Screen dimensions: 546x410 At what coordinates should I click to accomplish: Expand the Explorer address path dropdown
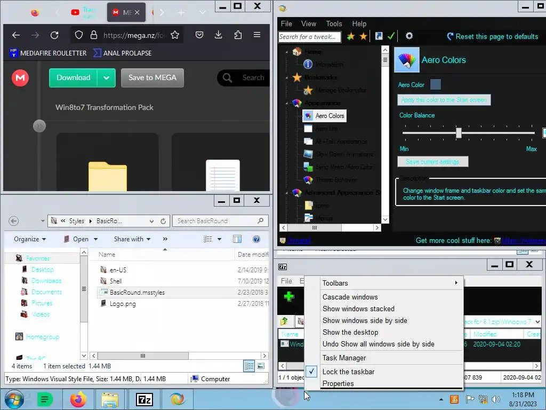pyautogui.click(x=151, y=221)
